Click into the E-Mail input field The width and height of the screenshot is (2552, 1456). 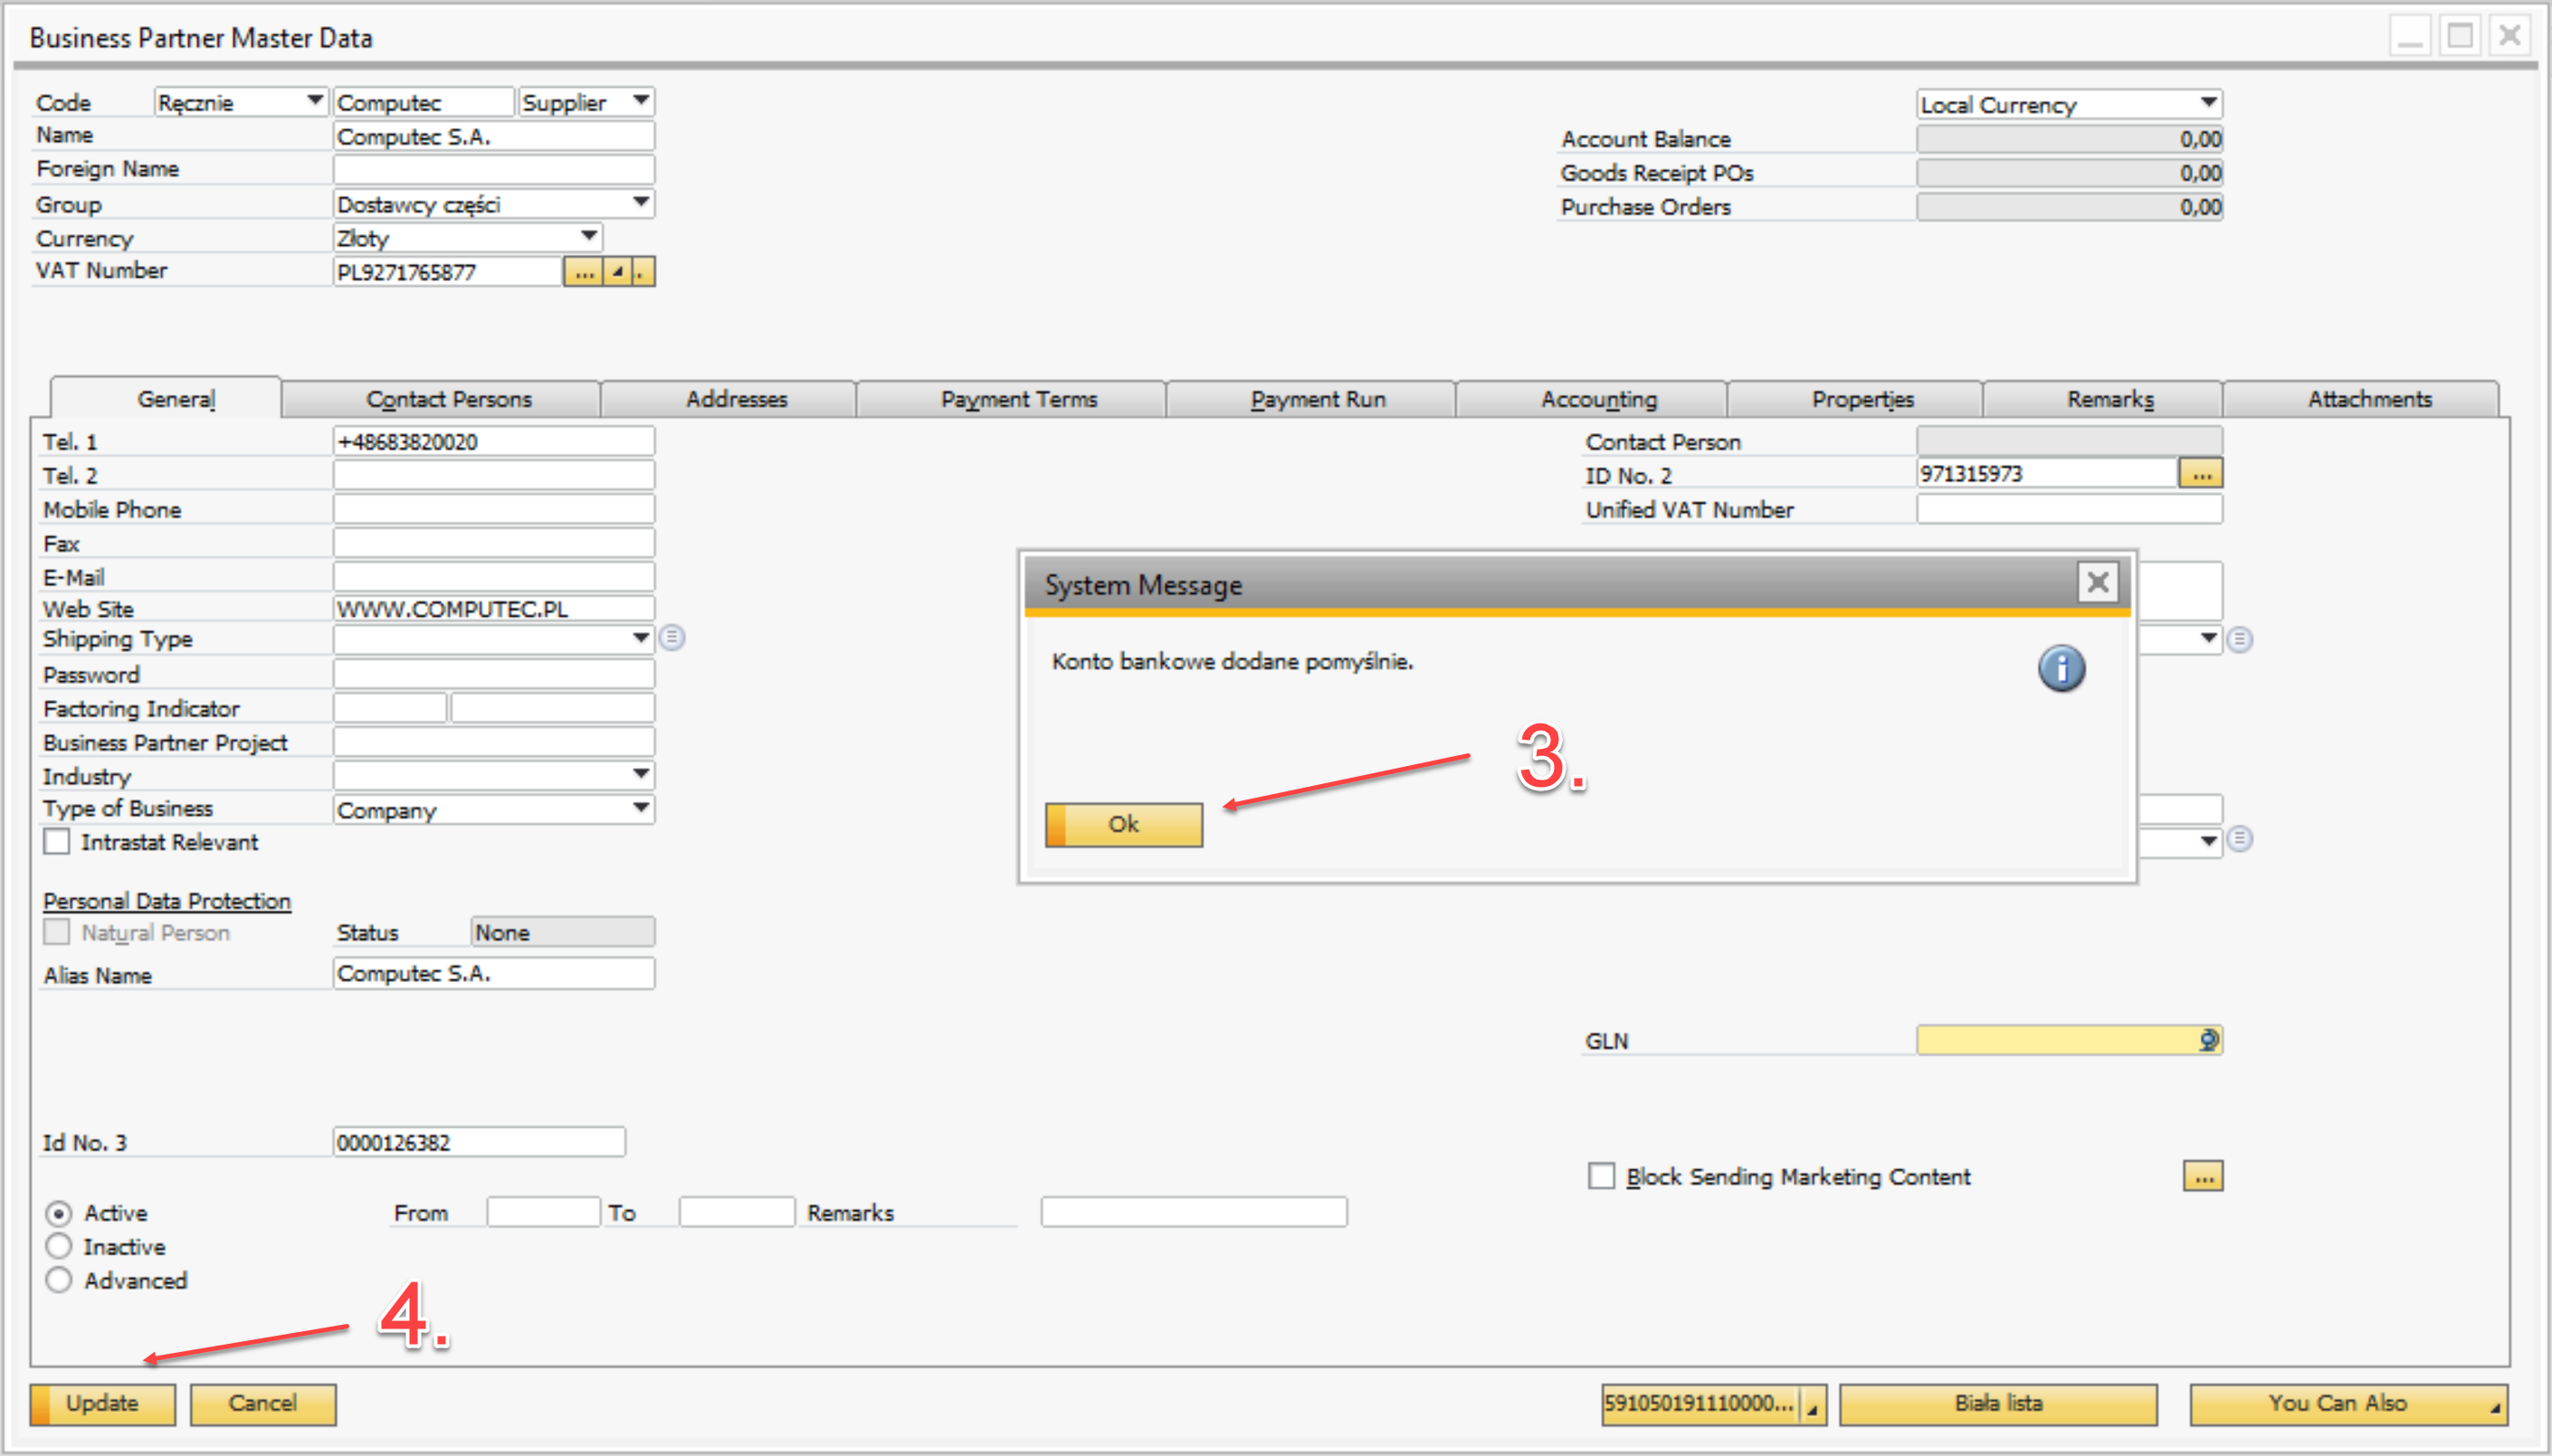pyautogui.click(x=493, y=577)
